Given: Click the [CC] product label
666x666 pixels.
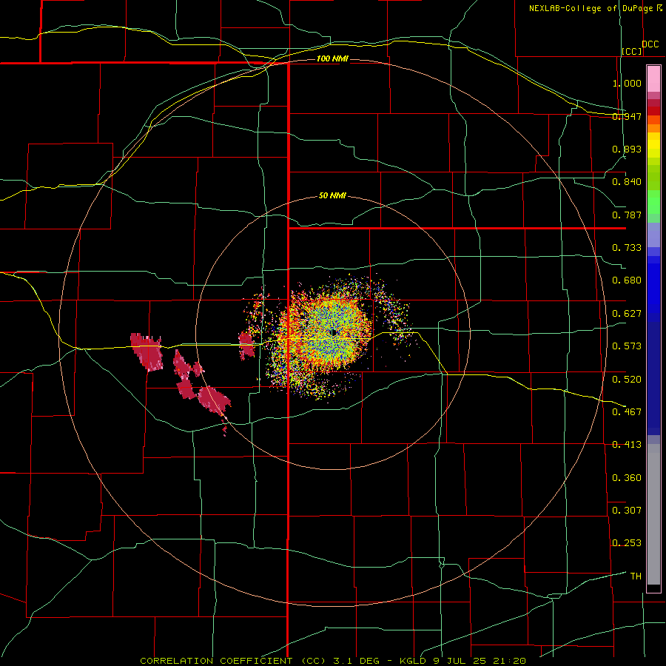Looking at the screenshot, I should (x=632, y=51).
